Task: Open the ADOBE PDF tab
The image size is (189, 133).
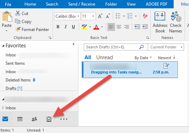Action: click(x=157, y=4)
